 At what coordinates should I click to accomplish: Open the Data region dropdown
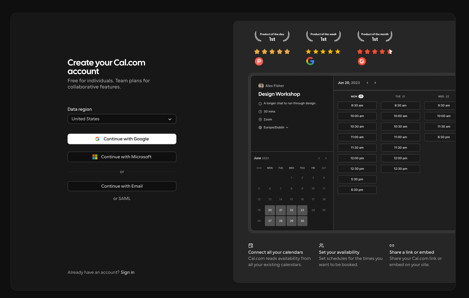(122, 119)
